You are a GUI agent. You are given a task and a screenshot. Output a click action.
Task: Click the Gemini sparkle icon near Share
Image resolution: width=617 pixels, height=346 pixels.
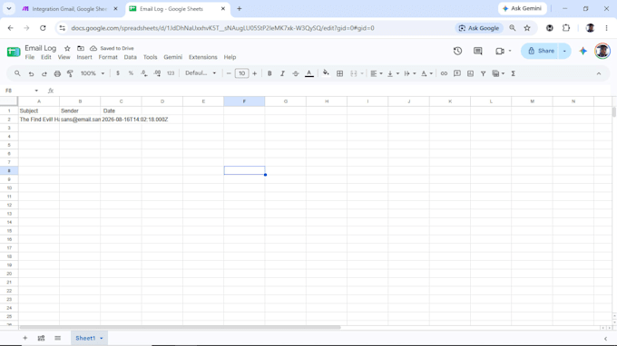coord(583,51)
